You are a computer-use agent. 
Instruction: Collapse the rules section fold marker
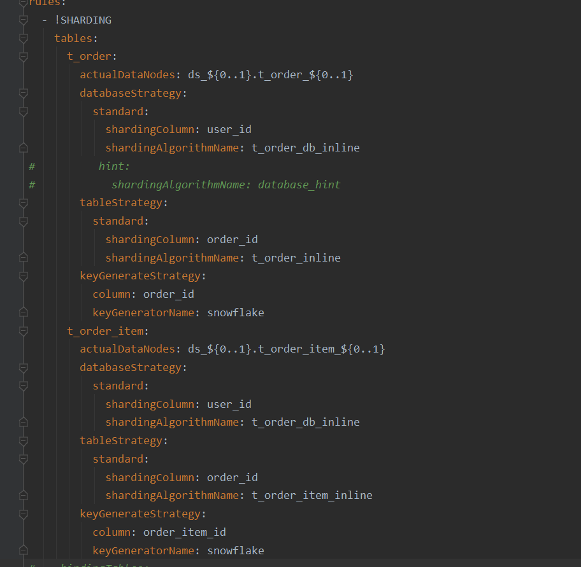(23, 3)
